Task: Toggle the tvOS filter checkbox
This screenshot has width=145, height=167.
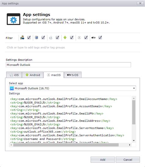Action: [100, 37]
